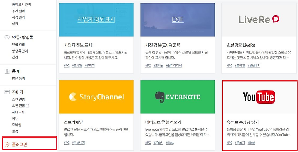Open the 사업자 정보 표시 plugin title
This screenshot has height=152, width=298.
click(78, 45)
